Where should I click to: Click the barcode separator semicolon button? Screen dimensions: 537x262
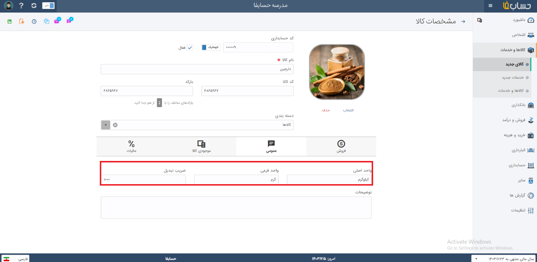(159, 103)
